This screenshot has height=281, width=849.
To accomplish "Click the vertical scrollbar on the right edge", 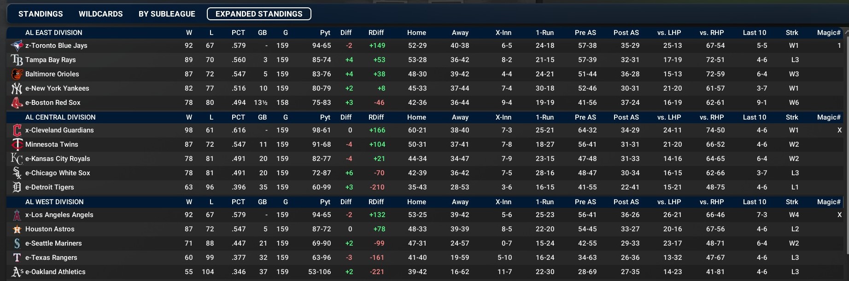I will point(846,138).
